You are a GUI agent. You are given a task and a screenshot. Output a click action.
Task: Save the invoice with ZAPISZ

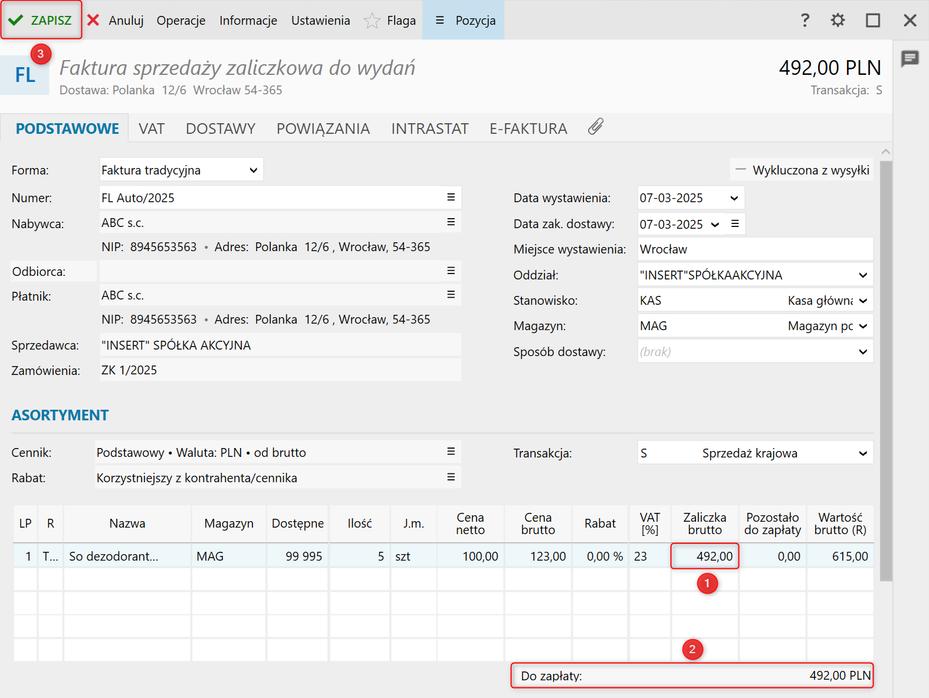pyautogui.click(x=41, y=21)
